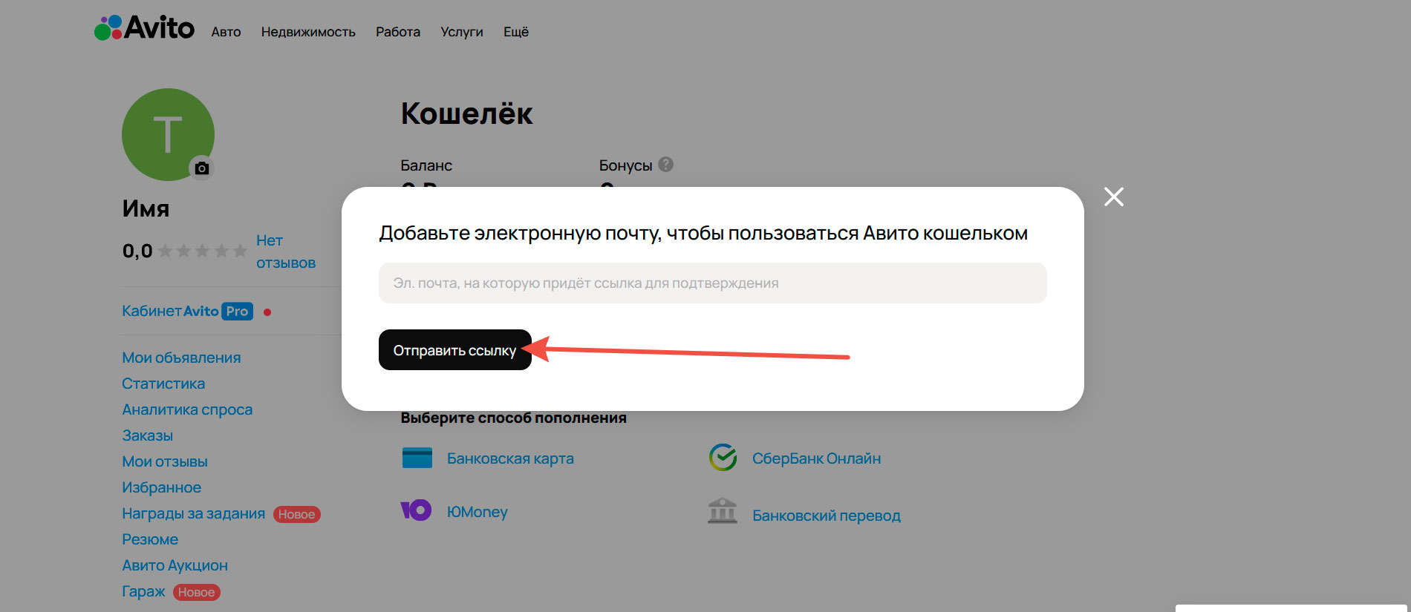Open the Авто menu item

pos(226,32)
